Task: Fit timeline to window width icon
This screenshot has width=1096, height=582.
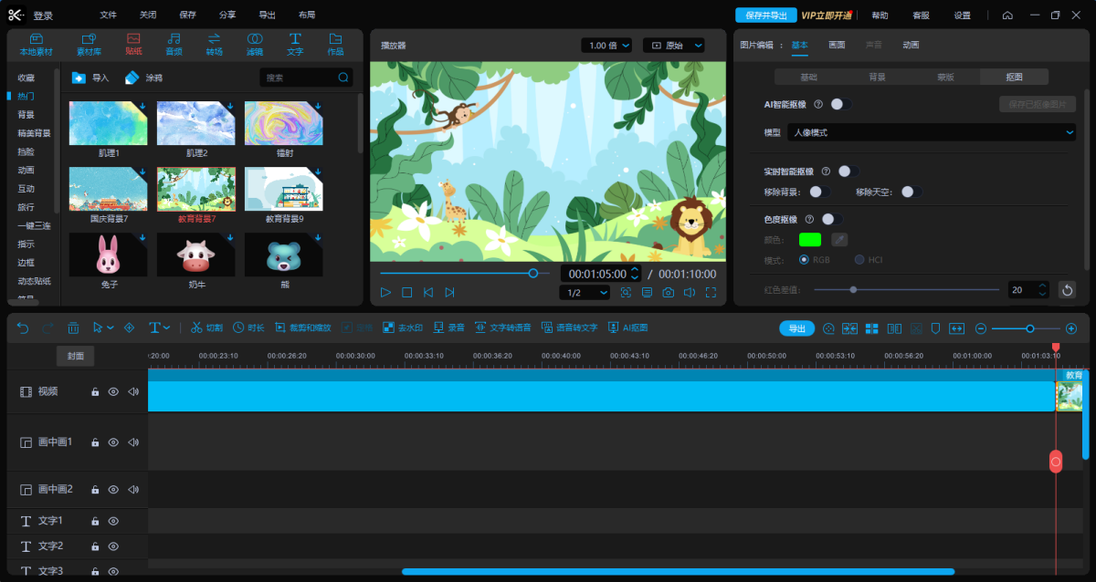Action: [957, 328]
